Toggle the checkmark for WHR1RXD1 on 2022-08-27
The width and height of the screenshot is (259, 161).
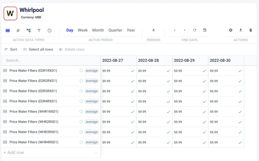pos(133,112)
